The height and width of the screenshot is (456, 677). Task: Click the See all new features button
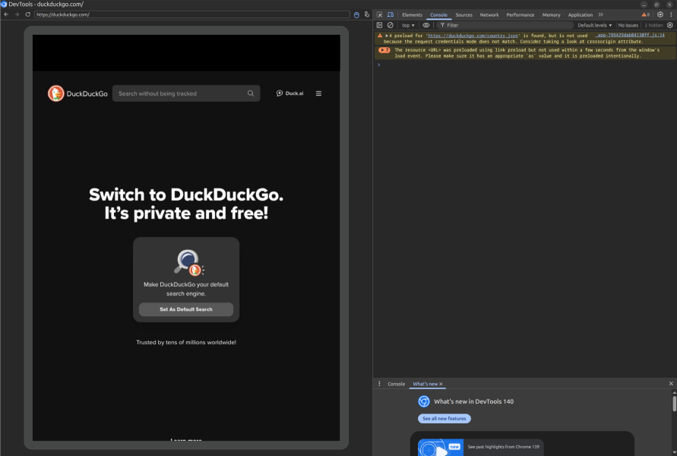pyautogui.click(x=445, y=418)
